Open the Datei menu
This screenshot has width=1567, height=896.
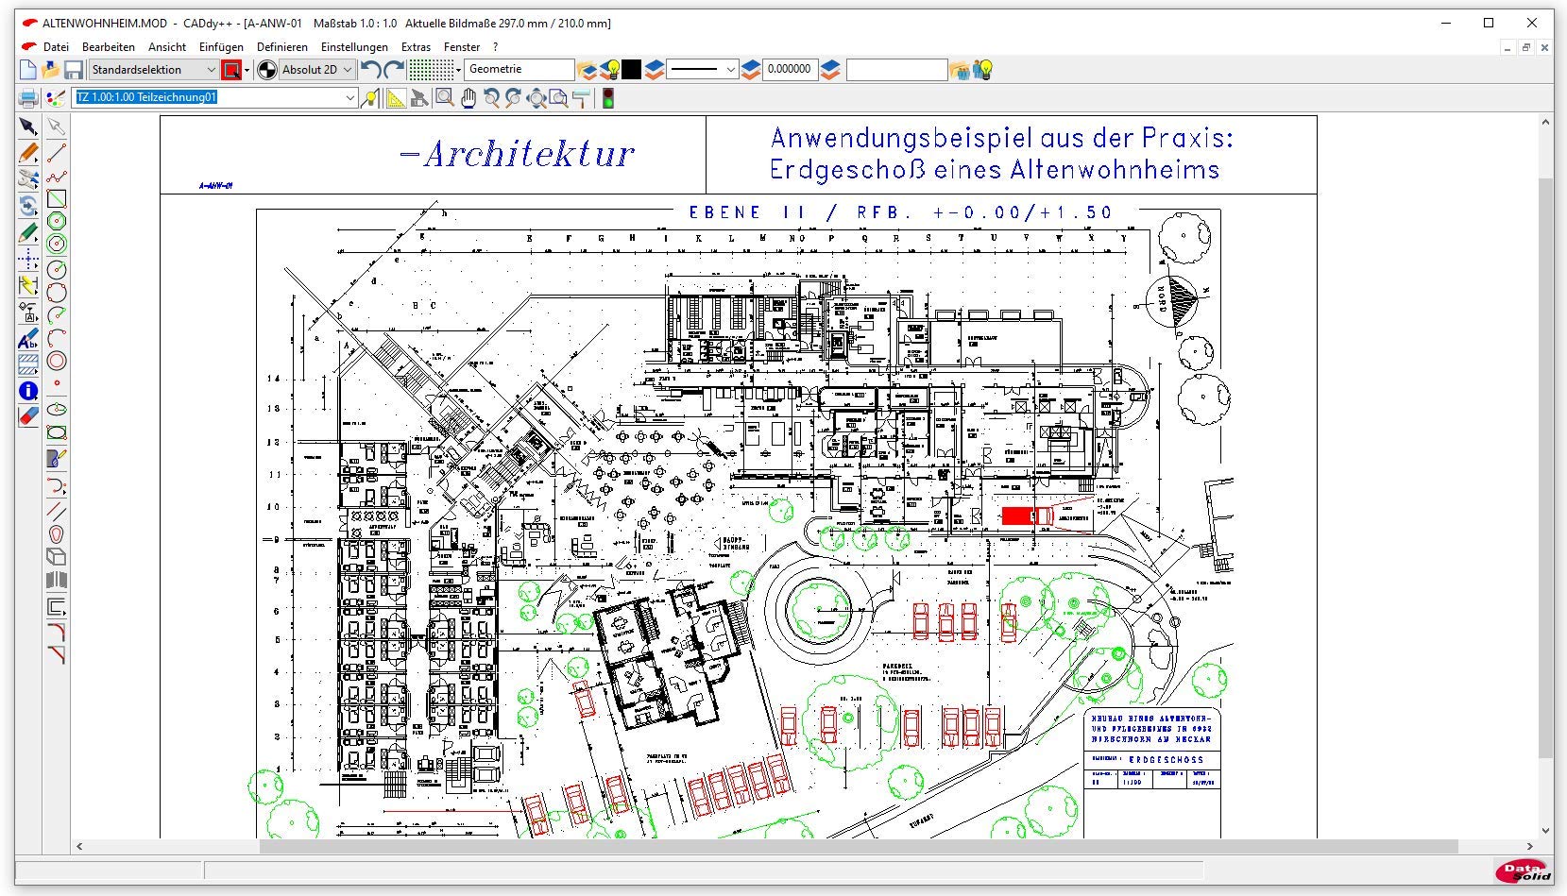coord(56,46)
